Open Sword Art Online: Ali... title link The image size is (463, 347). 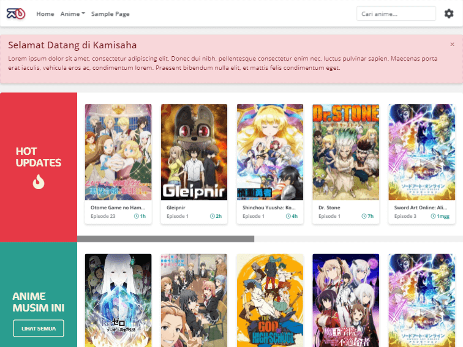(421, 207)
